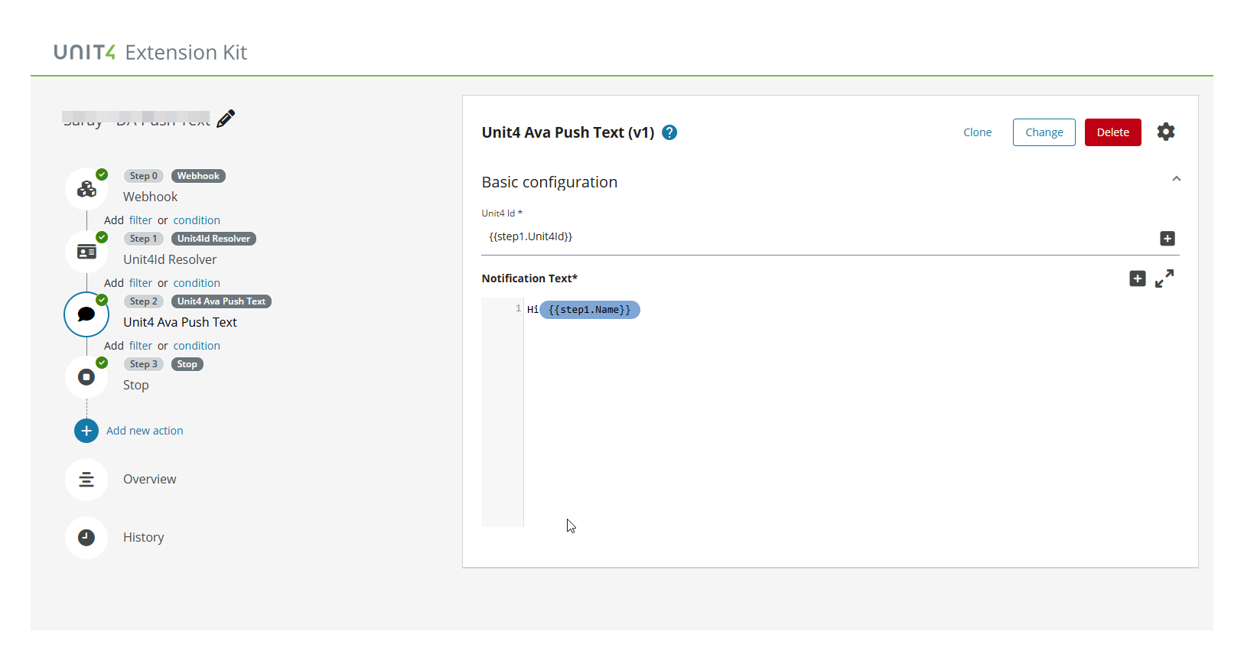Open the History section
This screenshot has height=661, width=1244.
pos(143,537)
